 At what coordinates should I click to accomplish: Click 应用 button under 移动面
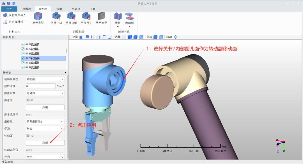[x=45, y=143]
